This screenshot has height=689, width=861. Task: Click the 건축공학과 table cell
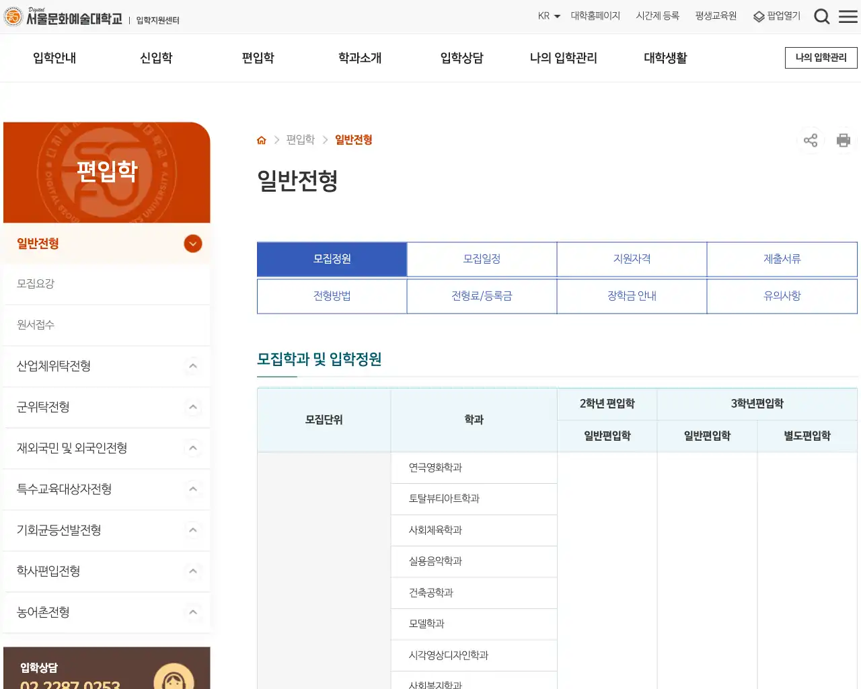pyautogui.click(x=474, y=593)
